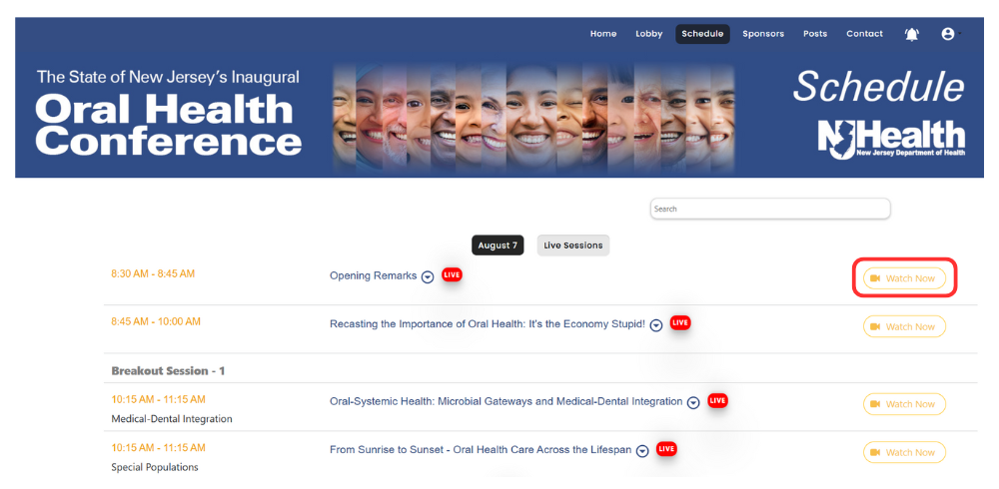Expand From Sunrise to Sunset session details
999x489 pixels.
[642, 451]
